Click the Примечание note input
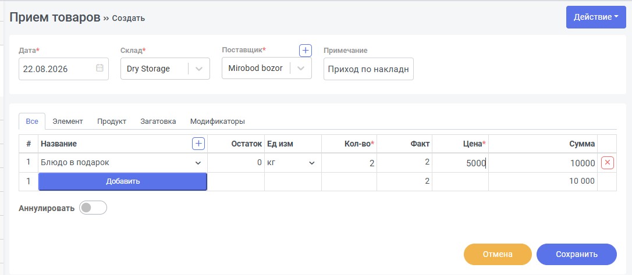 coord(368,69)
